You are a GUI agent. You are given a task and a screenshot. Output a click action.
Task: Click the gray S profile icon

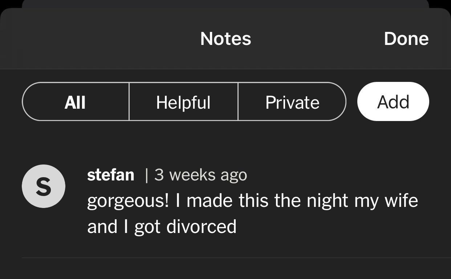44,186
